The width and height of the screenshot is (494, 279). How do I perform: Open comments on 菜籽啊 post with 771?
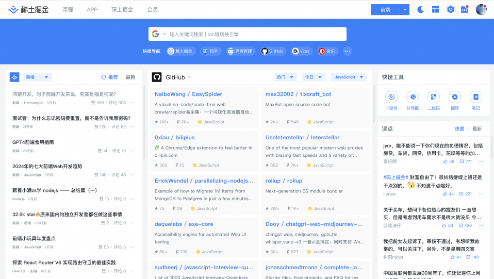tap(466, 161)
